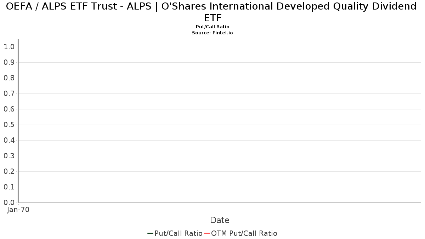Select the 0.2 y-axis tick label

click(9, 171)
